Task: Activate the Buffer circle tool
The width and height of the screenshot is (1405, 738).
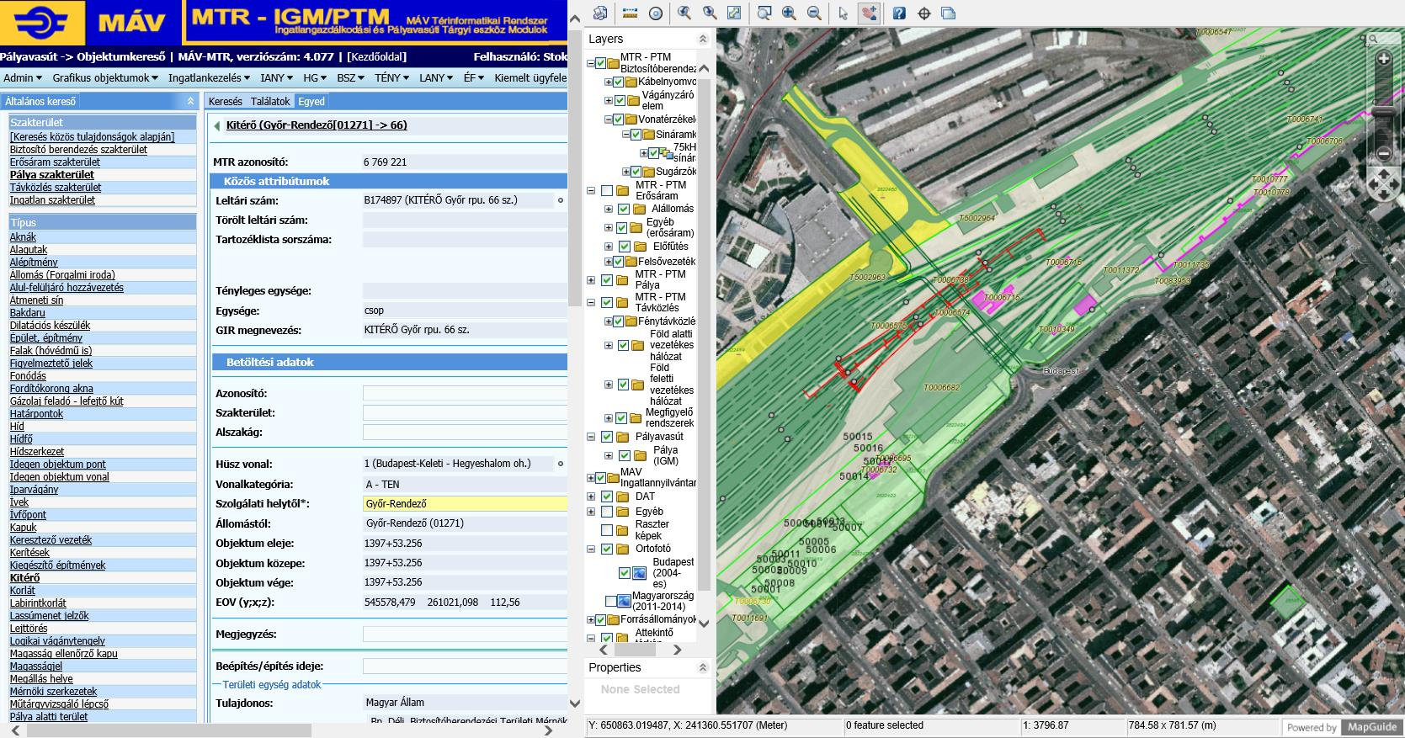Action: pos(656,13)
